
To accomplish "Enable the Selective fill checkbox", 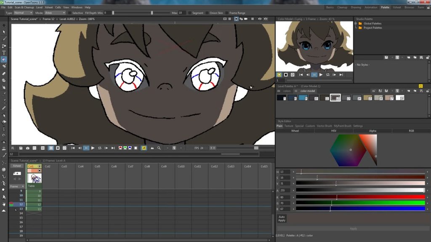I will [x=69, y=13].
